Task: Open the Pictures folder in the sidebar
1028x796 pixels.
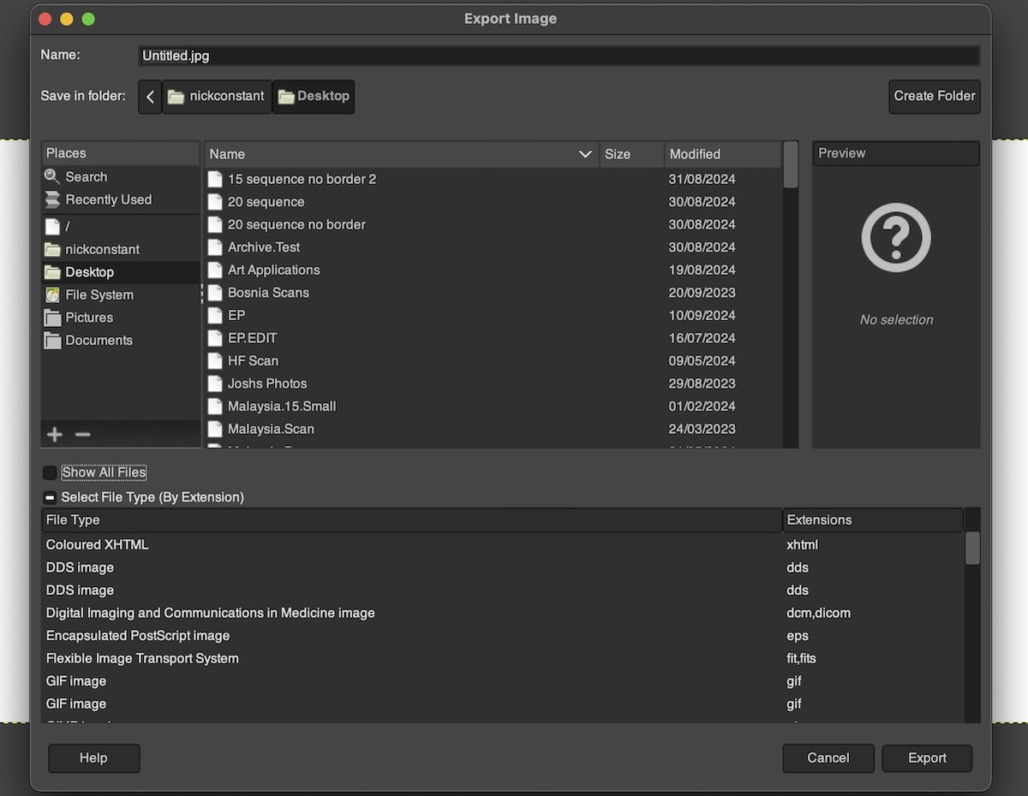Action: coord(86,317)
